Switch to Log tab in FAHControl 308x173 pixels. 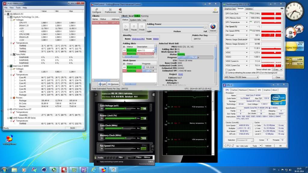[x=144, y=20]
